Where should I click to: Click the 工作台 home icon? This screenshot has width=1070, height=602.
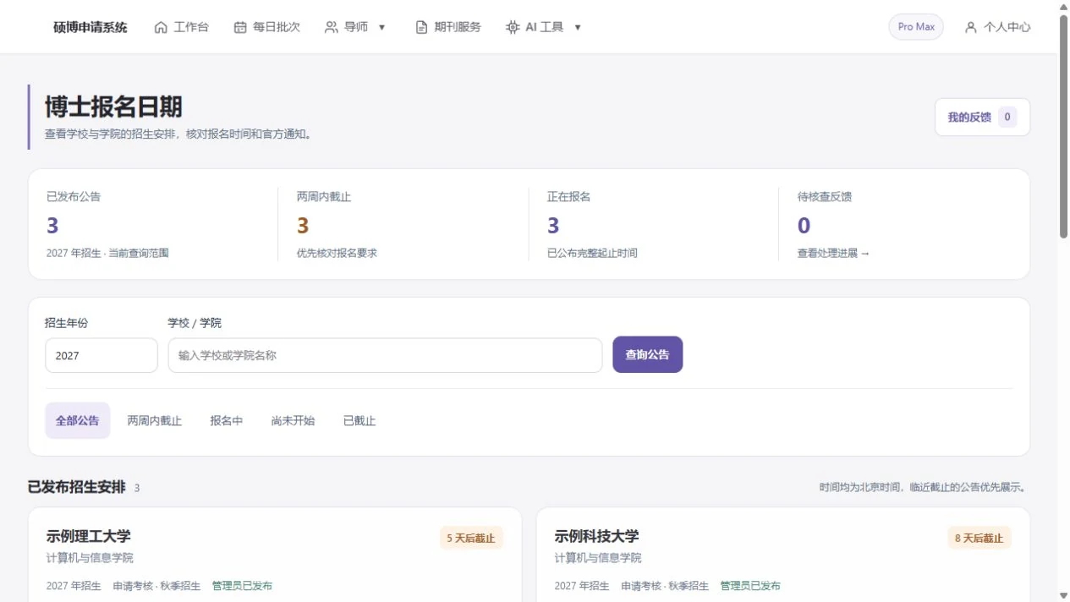[161, 27]
